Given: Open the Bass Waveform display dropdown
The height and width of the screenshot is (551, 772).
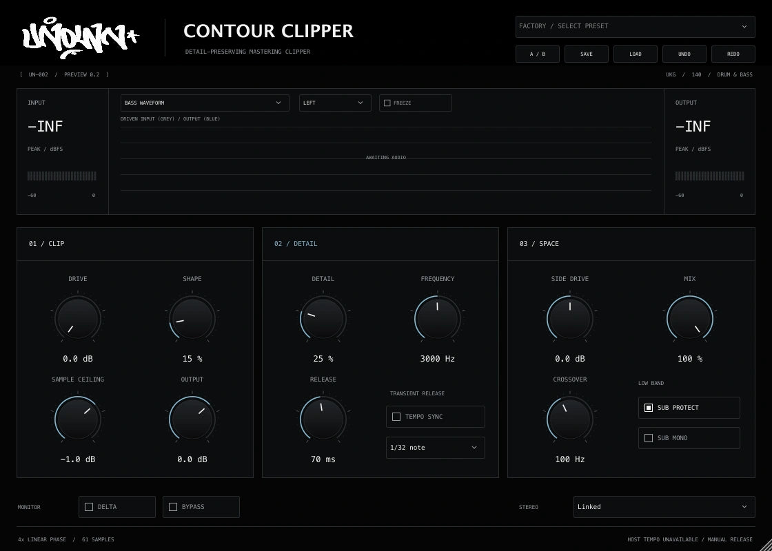Looking at the screenshot, I should [205, 103].
